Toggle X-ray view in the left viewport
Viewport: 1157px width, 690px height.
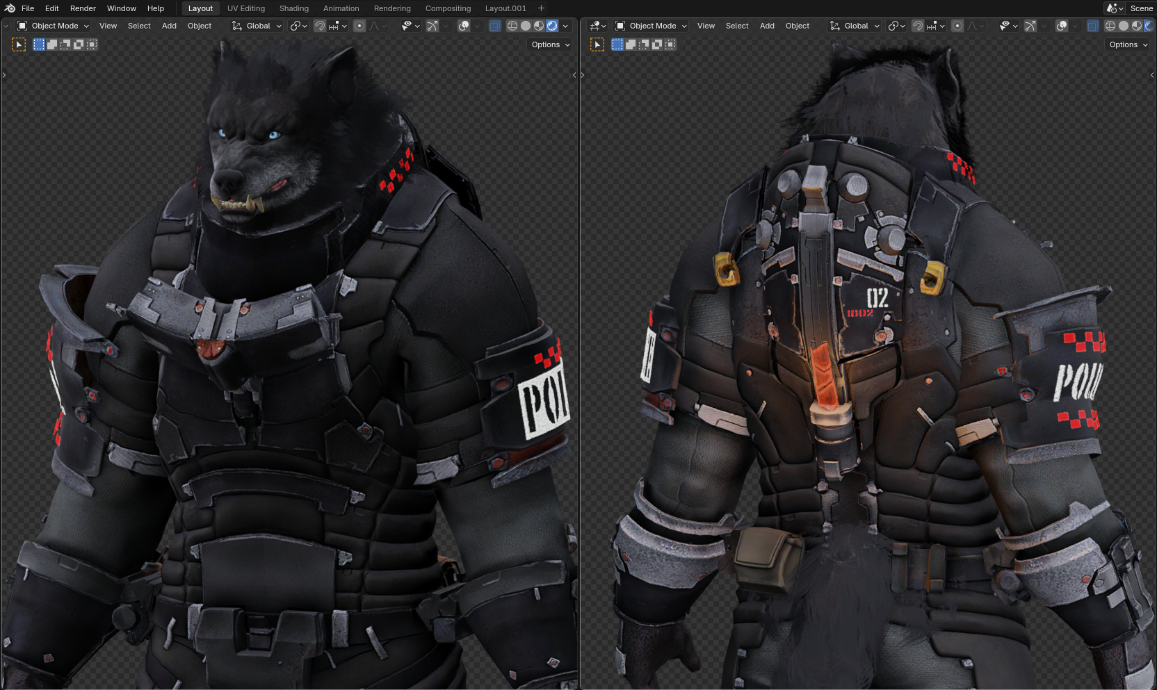[494, 26]
